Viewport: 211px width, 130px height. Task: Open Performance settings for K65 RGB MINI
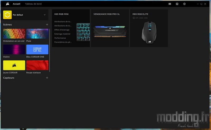(60, 38)
